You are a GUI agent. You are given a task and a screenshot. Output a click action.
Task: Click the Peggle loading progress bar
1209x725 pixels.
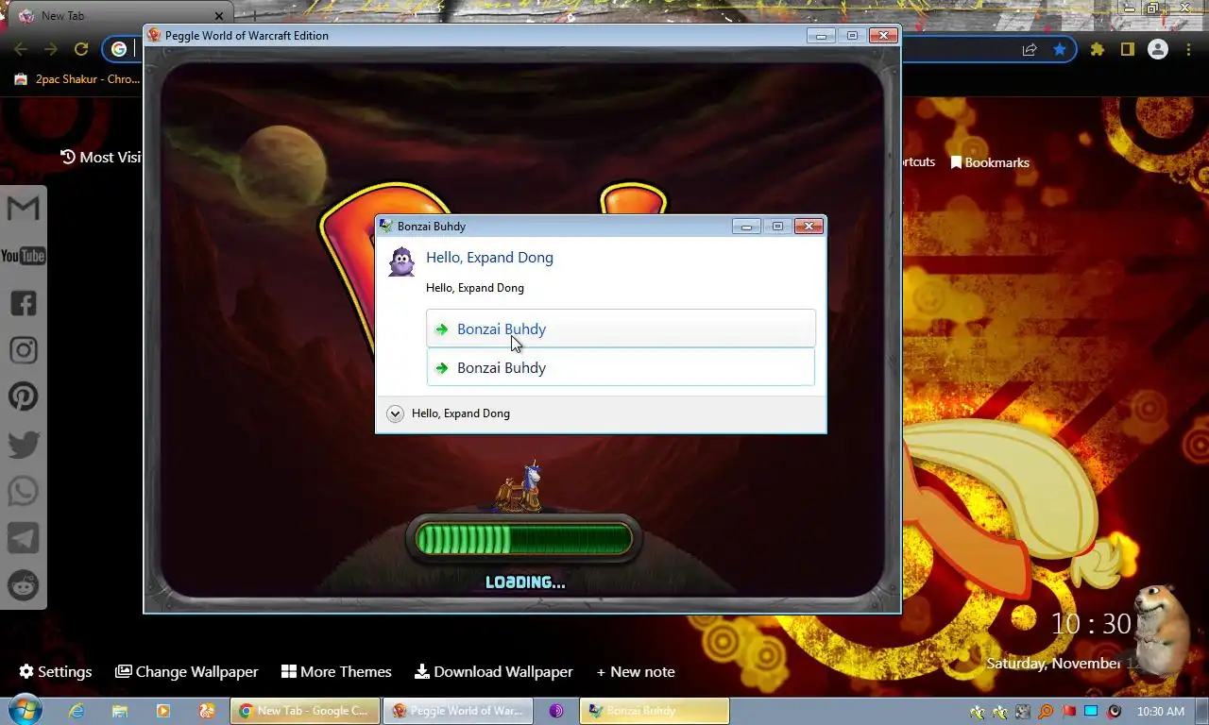point(523,539)
